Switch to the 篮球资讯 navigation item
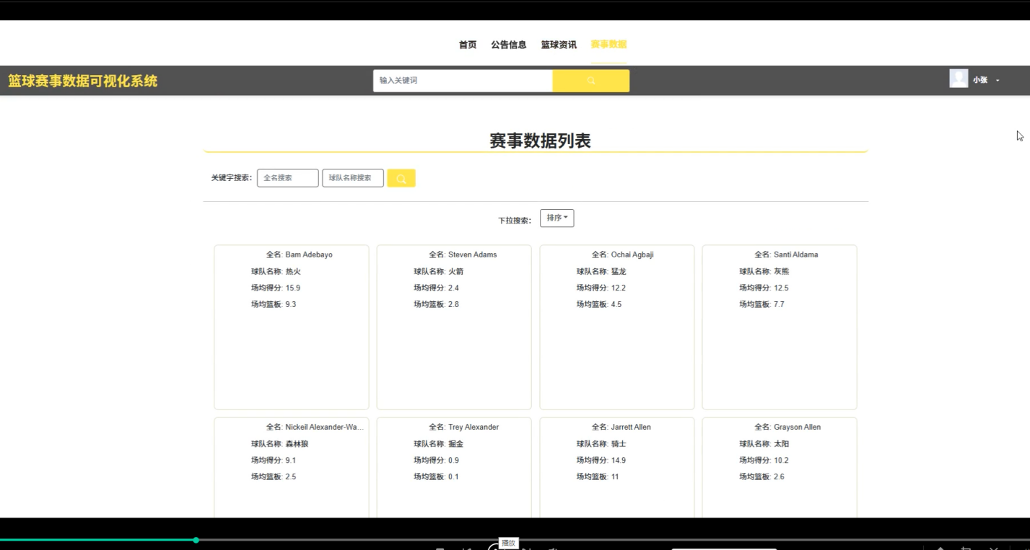The height and width of the screenshot is (550, 1030). pyautogui.click(x=559, y=45)
